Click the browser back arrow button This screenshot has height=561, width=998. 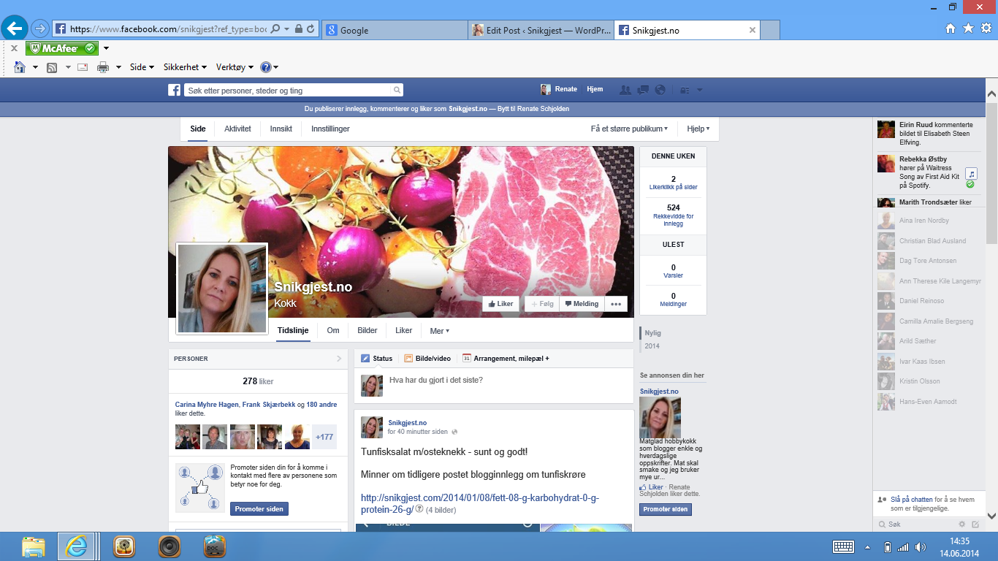15,28
